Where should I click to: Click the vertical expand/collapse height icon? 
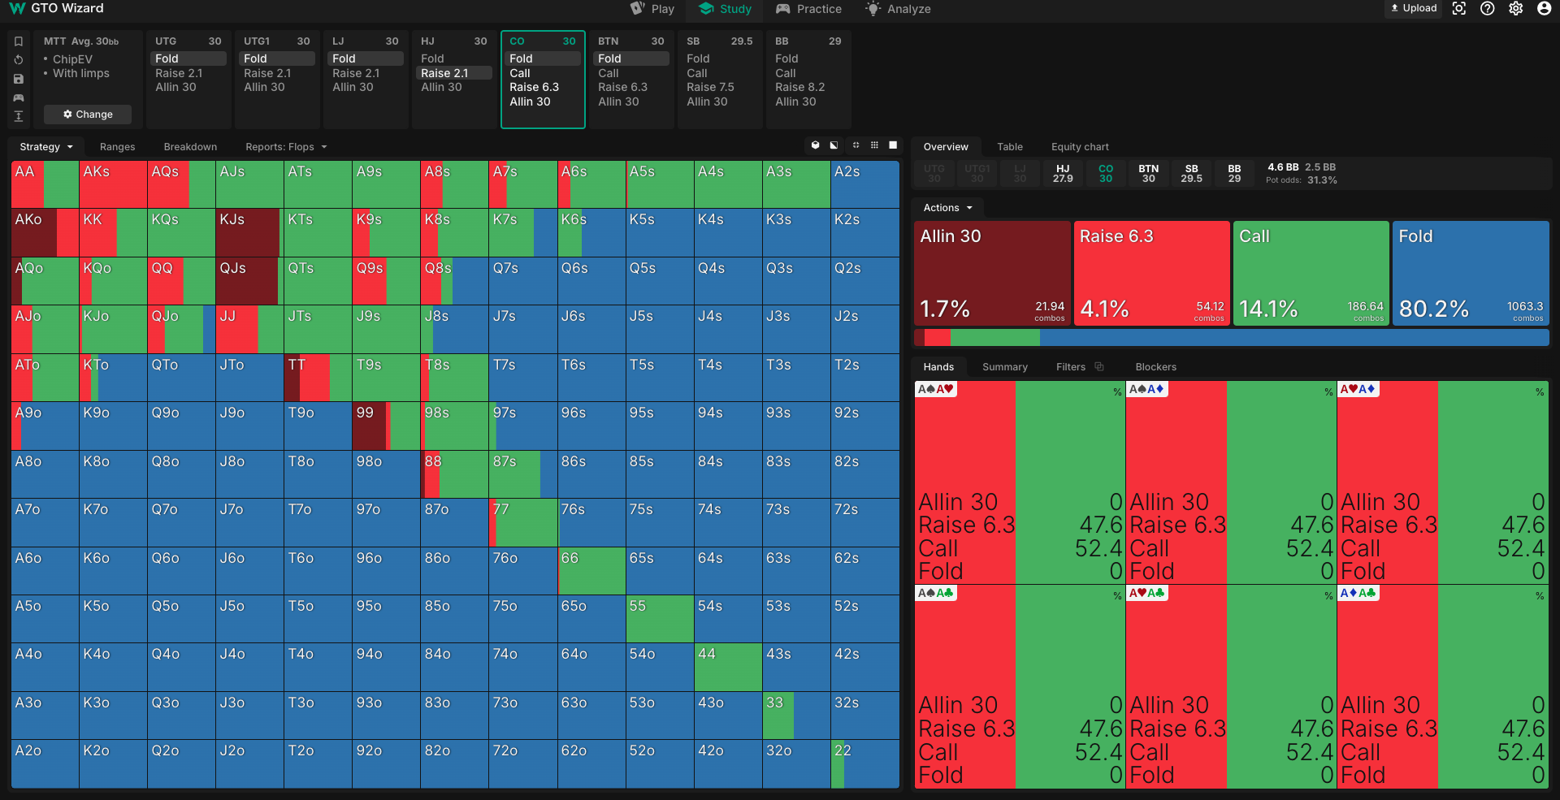(19, 116)
